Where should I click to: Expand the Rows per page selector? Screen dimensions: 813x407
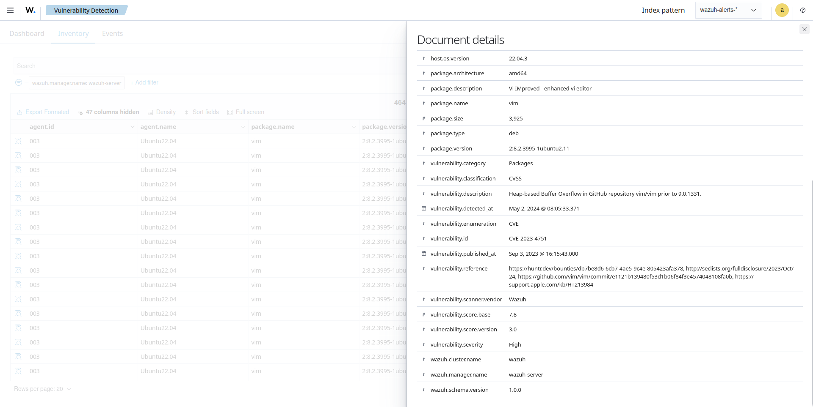[x=42, y=389]
